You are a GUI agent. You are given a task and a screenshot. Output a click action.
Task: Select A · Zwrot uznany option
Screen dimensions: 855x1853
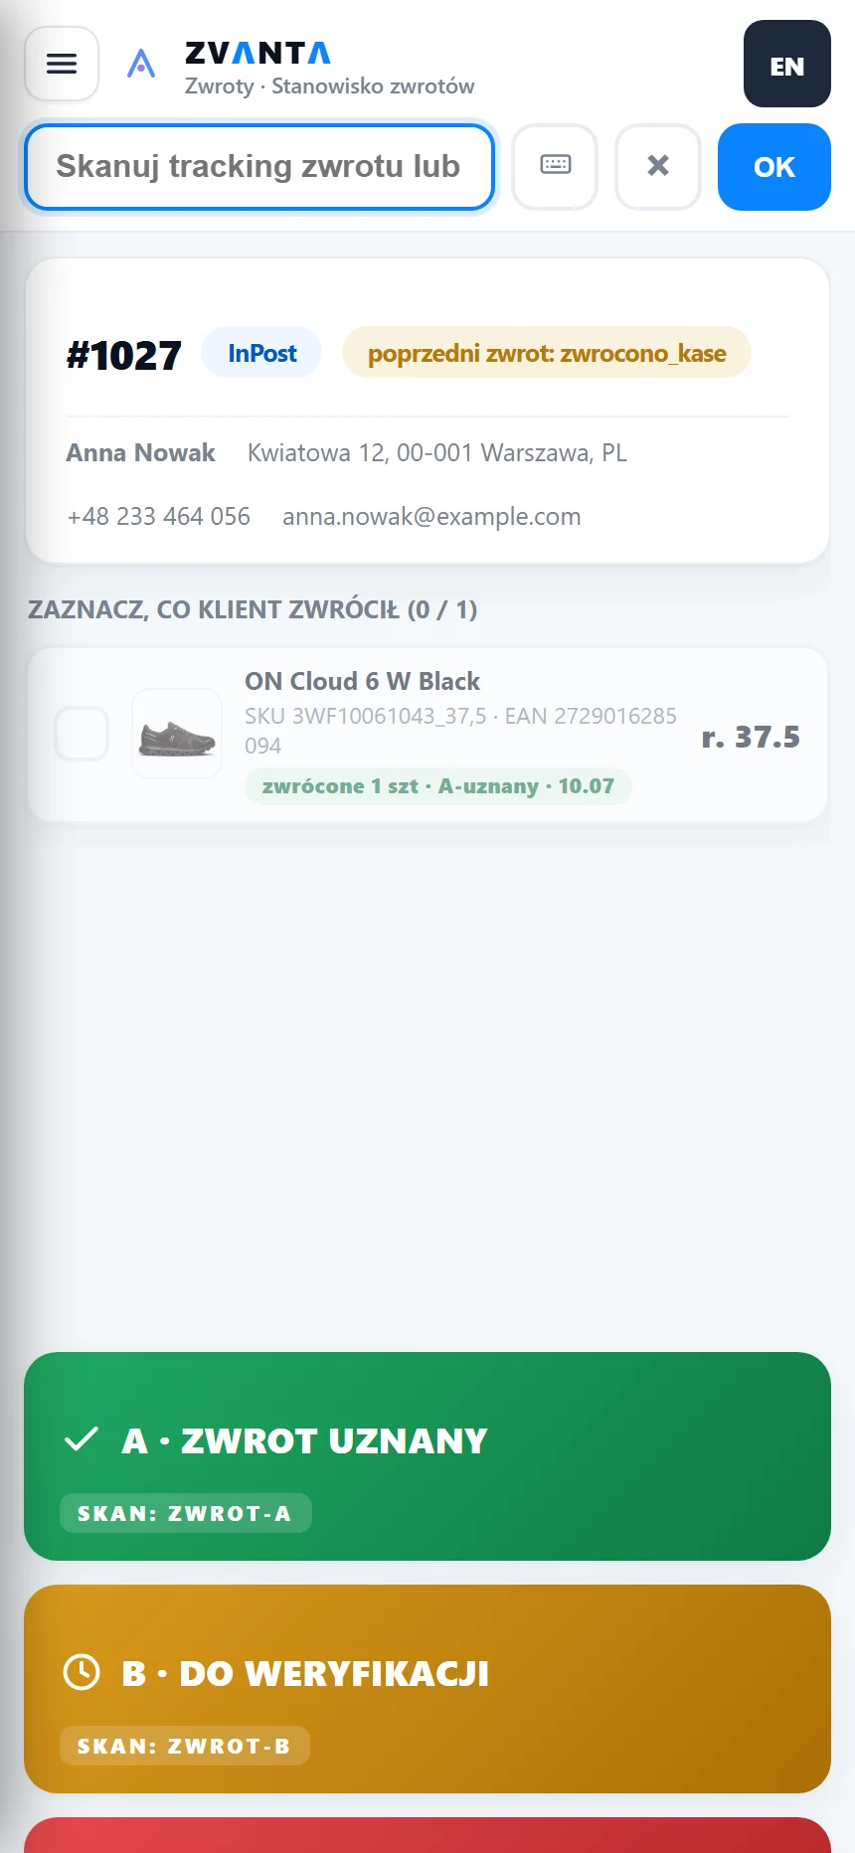coord(427,1456)
